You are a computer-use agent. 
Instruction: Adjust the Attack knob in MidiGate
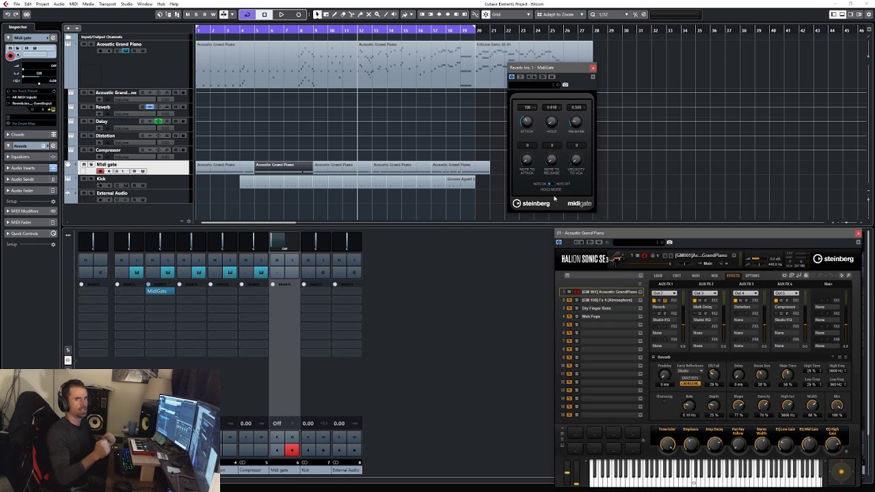coord(526,122)
